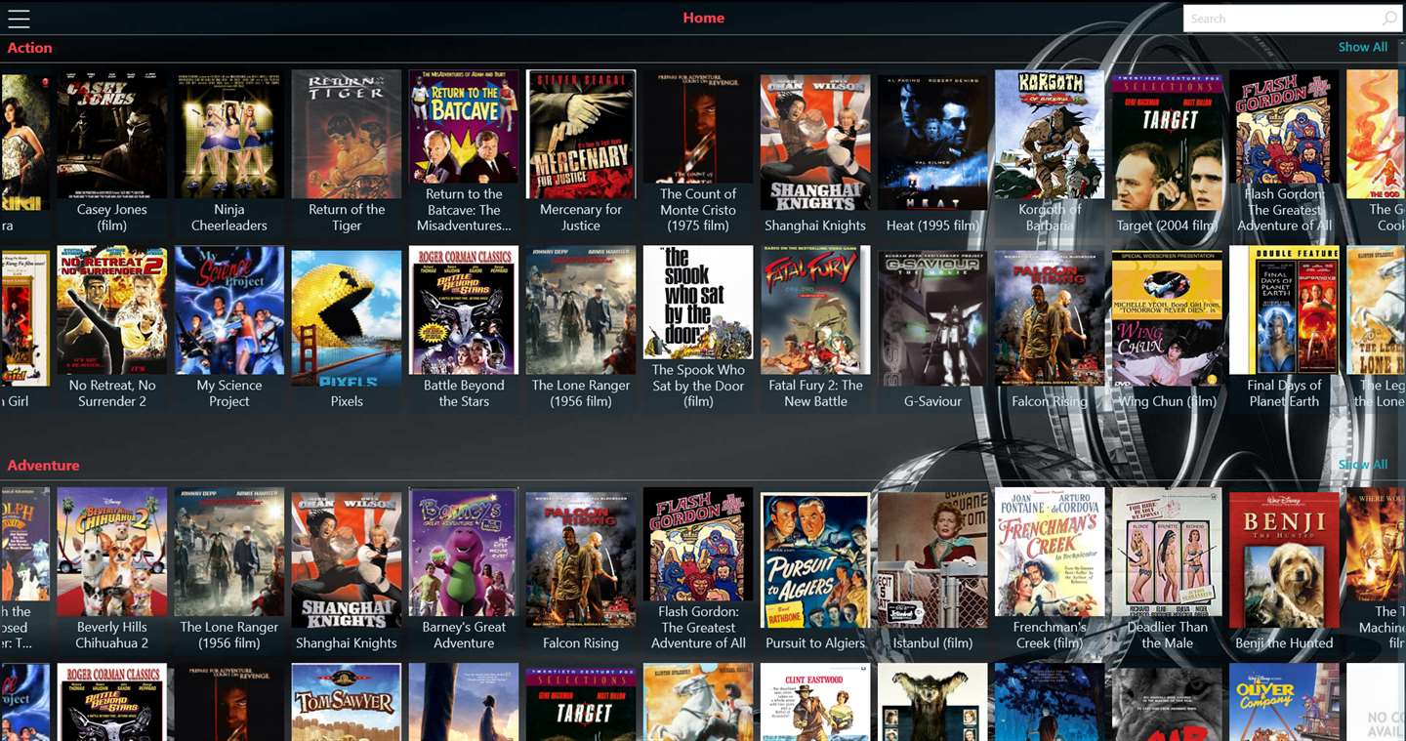Open The Count of Monte Cristo poster

click(x=698, y=127)
